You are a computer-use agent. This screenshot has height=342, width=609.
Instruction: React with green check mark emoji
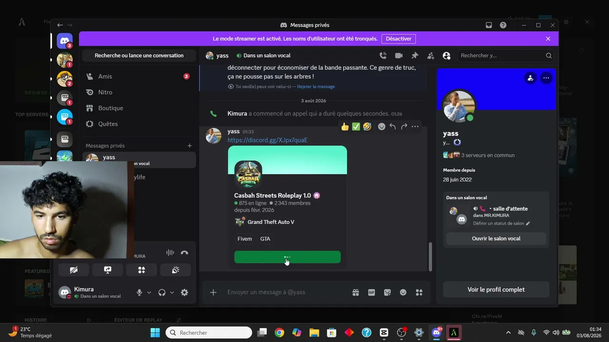pos(356,126)
